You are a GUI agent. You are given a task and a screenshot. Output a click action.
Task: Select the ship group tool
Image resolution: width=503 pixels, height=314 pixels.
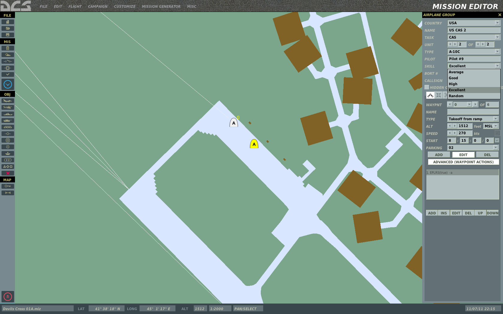[8, 114]
